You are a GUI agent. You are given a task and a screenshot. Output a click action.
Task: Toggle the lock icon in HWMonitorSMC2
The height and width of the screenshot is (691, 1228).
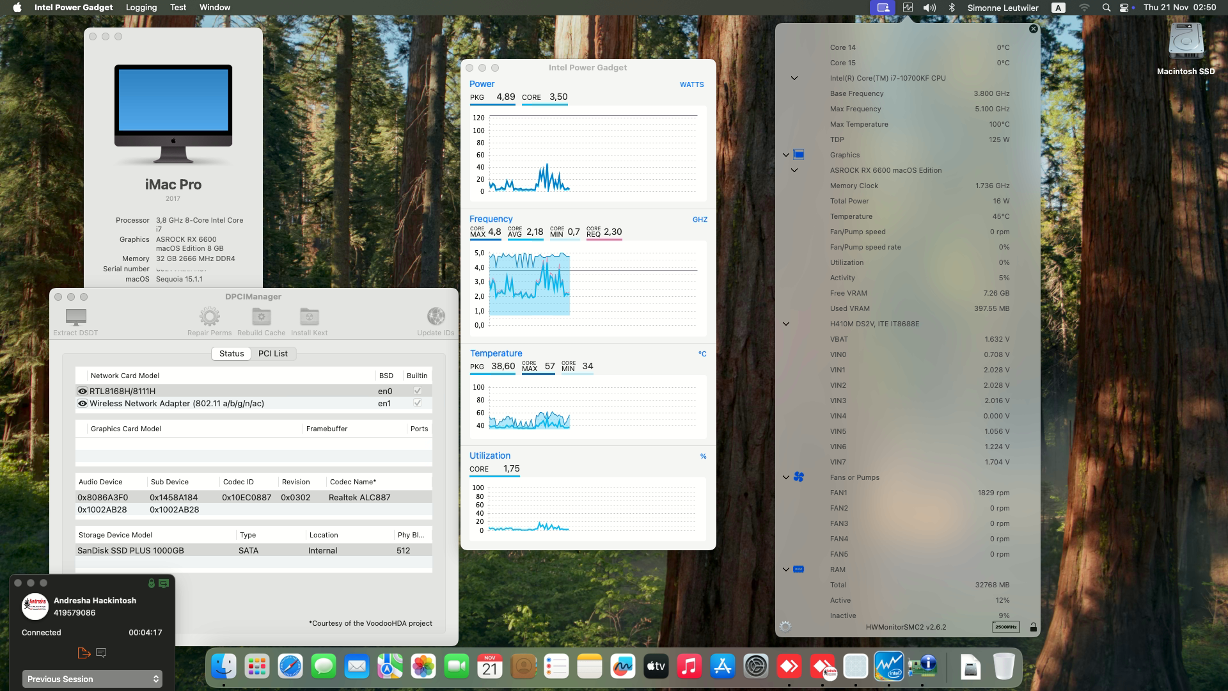tap(1033, 627)
